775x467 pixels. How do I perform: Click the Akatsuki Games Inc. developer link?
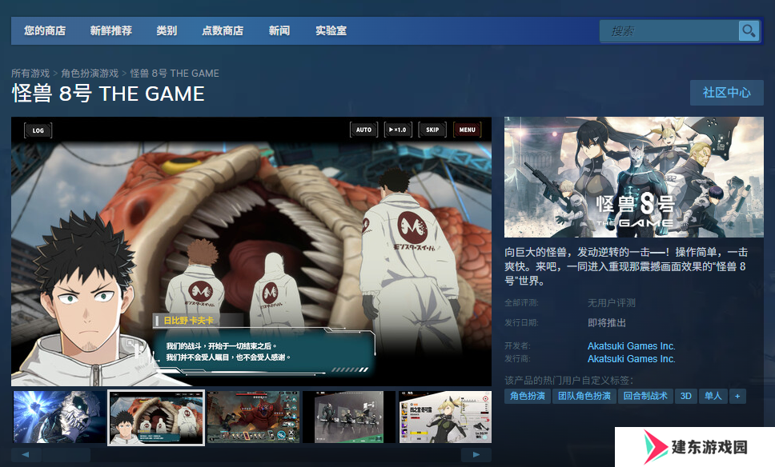click(x=631, y=346)
